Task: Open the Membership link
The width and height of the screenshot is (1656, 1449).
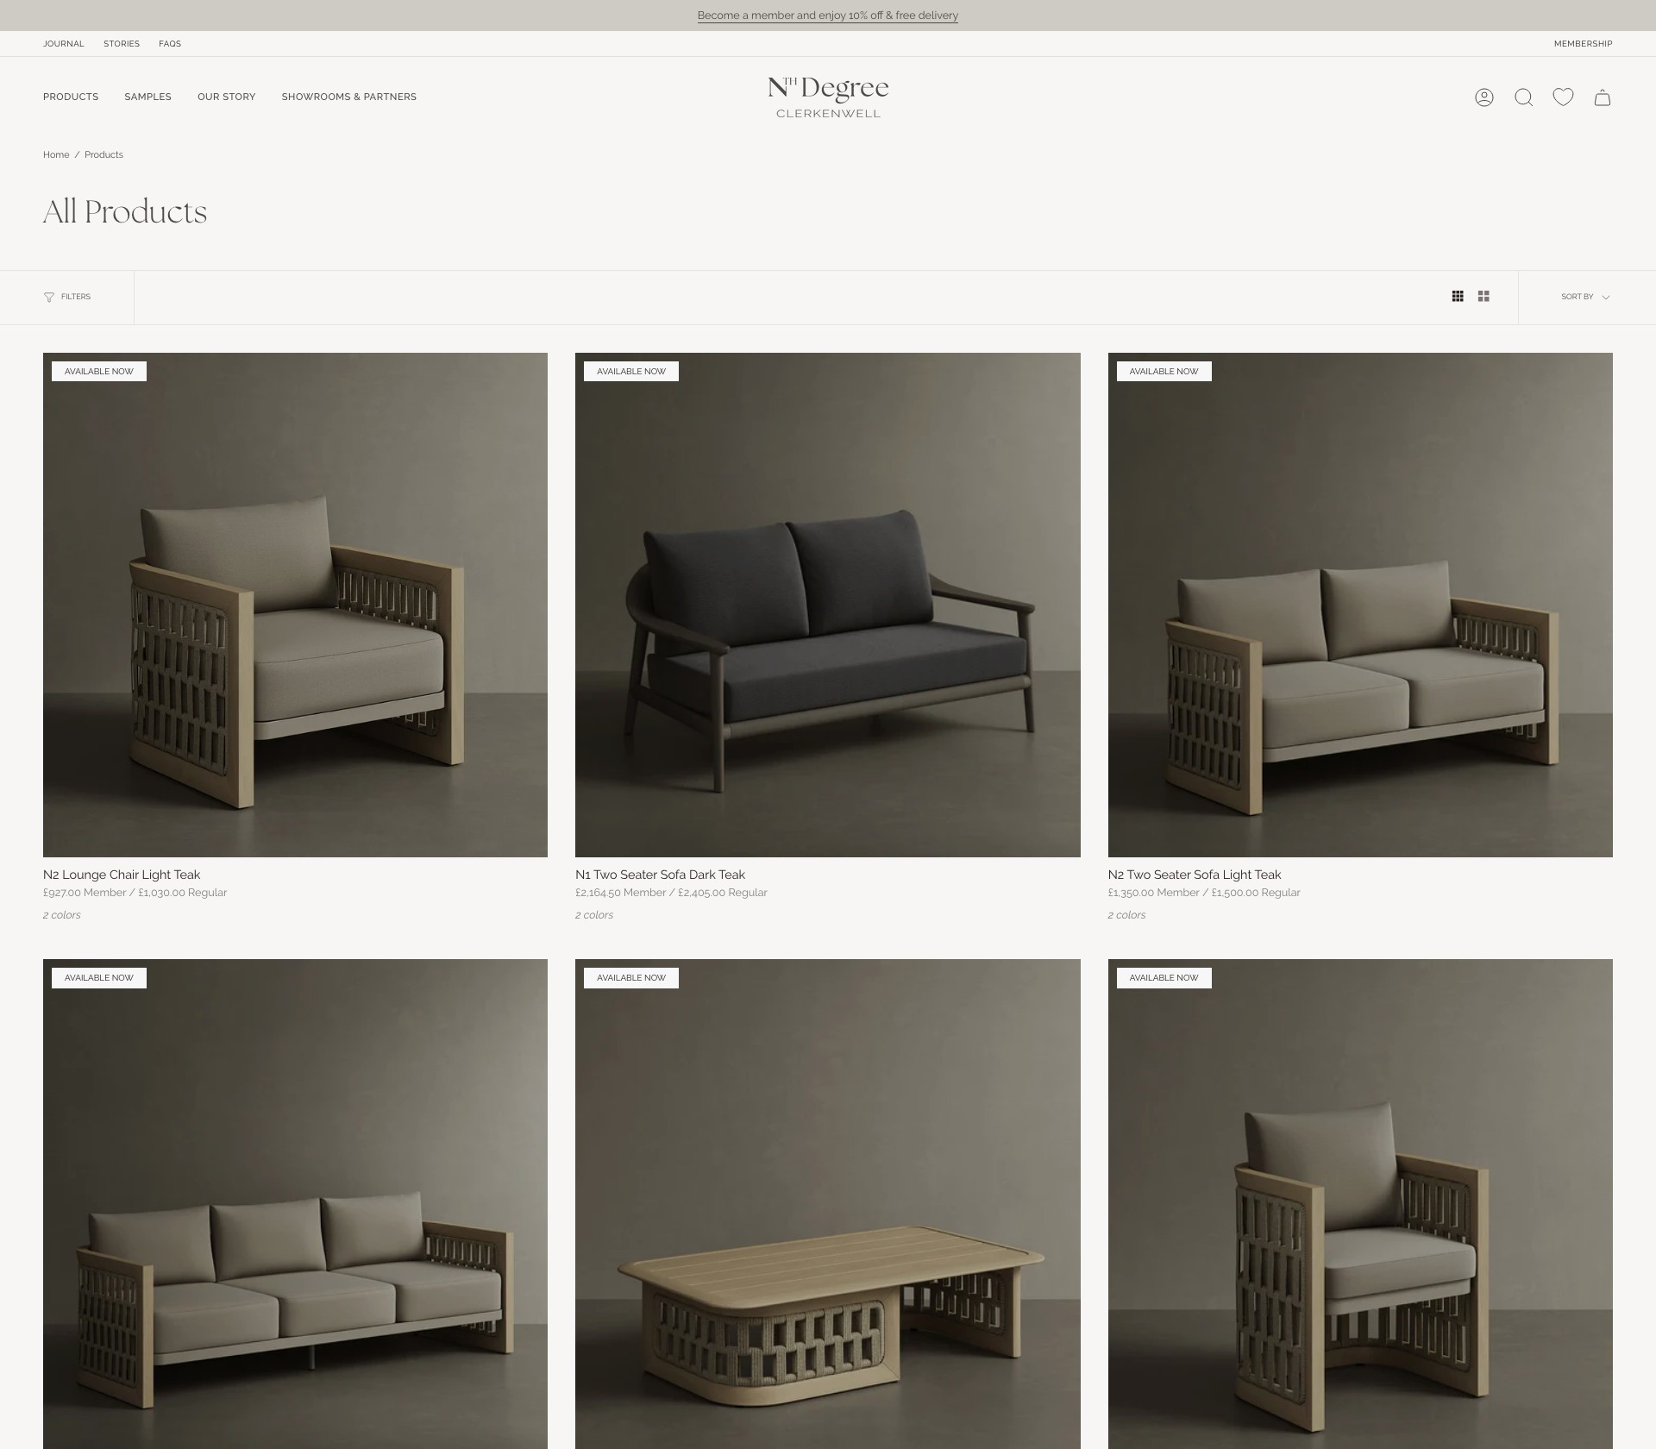Action: 1583,44
